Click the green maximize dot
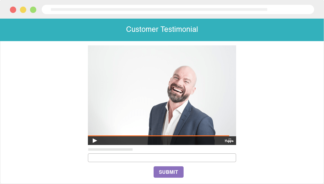324x184 pixels. [x=33, y=10]
